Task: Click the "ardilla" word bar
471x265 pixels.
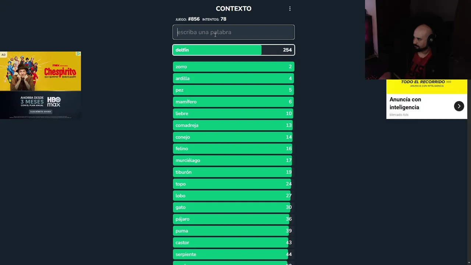Action: pyautogui.click(x=233, y=78)
